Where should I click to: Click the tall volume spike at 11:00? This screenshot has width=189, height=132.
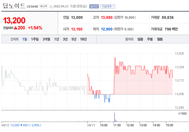point(115,117)
